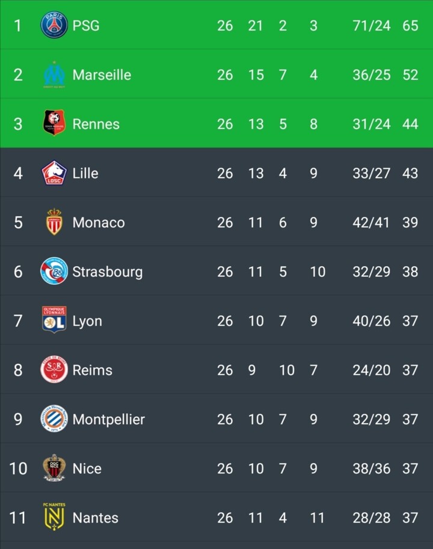The image size is (433, 549).
Task: Tap the PSG club crest
Action: 54,25
